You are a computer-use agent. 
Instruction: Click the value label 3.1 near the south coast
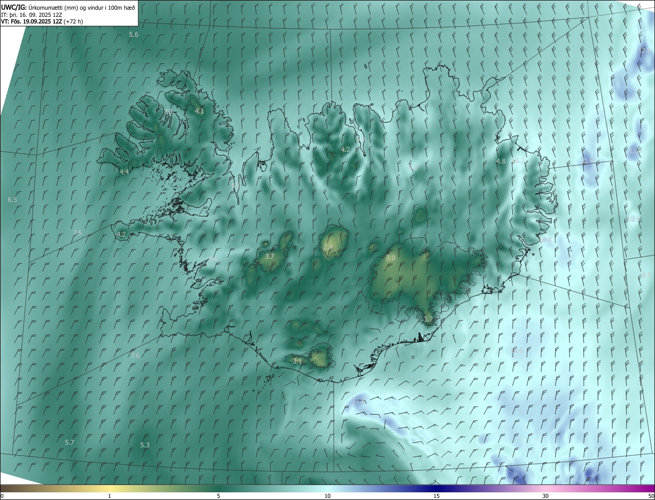click(x=297, y=360)
